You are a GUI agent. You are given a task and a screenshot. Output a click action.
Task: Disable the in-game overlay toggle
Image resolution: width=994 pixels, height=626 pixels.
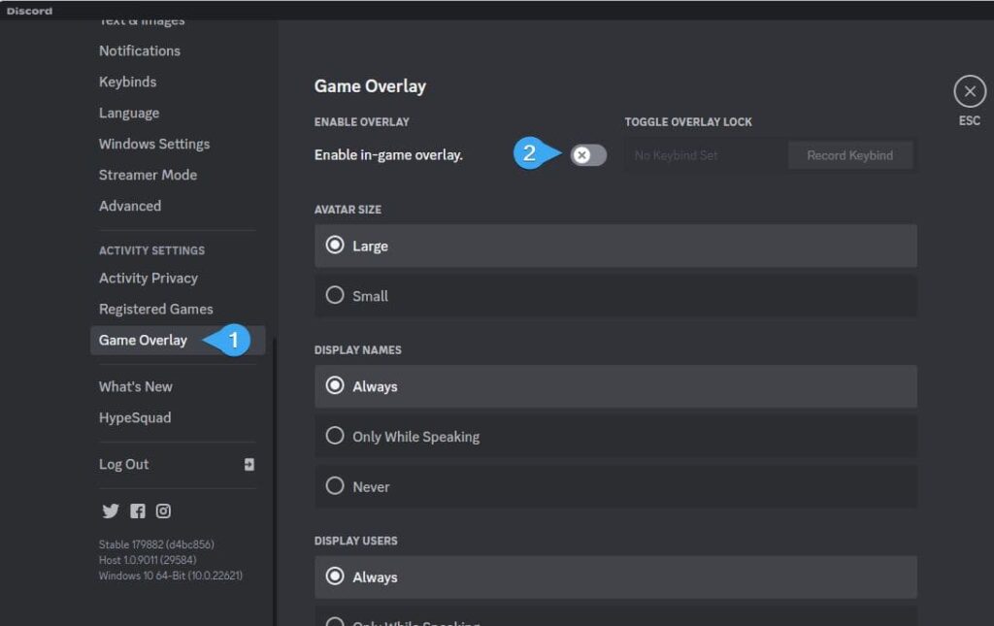click(586, 154)
